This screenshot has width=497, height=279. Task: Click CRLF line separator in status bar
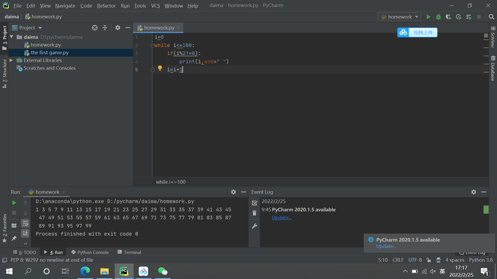point(398,260)
